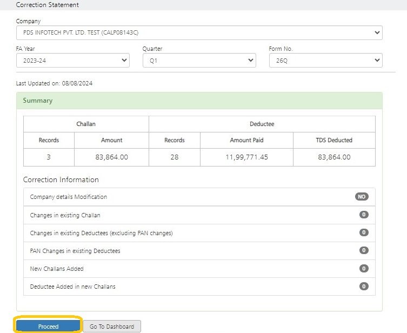Click Challan records value 3
This screenshot has height=333, width=407.
[49, 157]
